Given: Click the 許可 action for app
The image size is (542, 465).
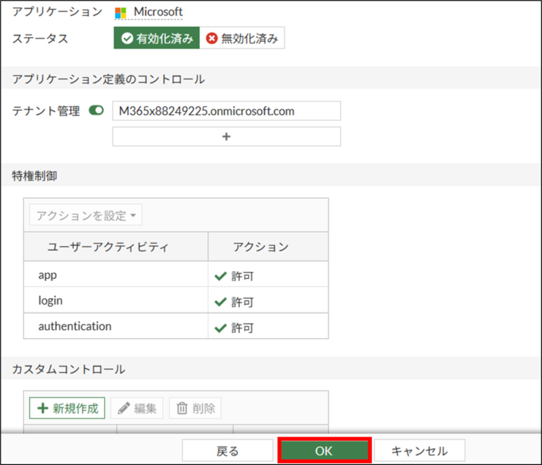Looking at the screenshot, I should (x=234, y=276).
